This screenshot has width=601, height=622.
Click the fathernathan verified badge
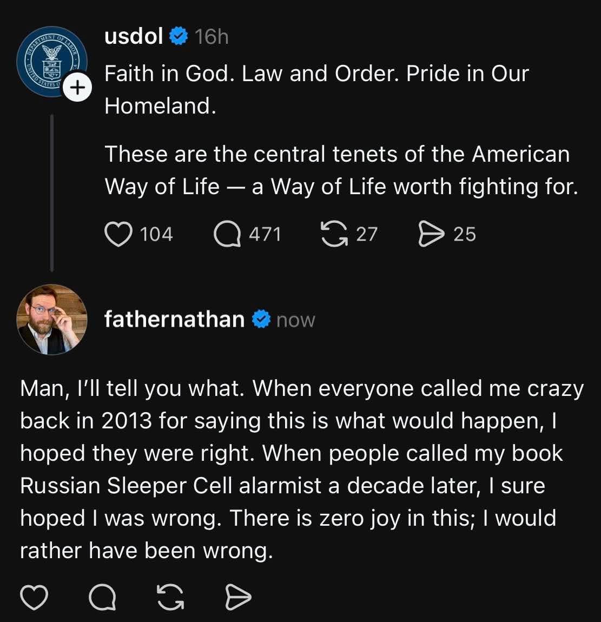pyautogui.click(x=262, y=319)
